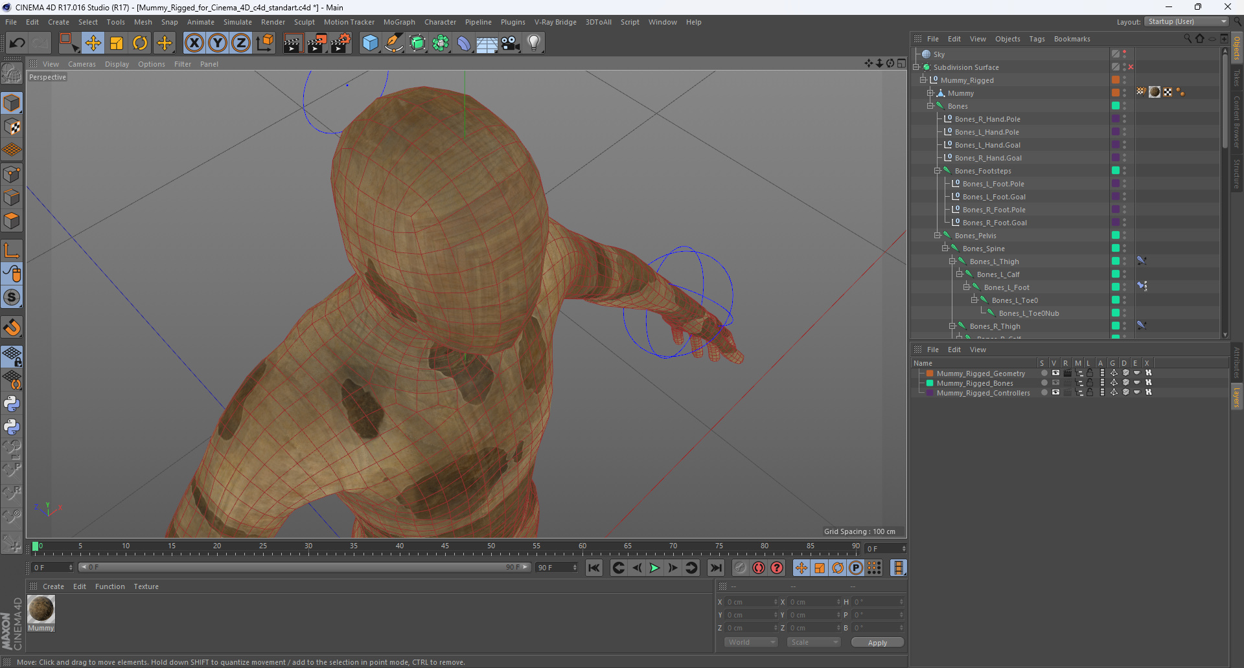The height and width of the screenshot is (668, 1244).
Task: Select the Rotate tool icon
Action: pyautogui.click(x=140, y=43)
